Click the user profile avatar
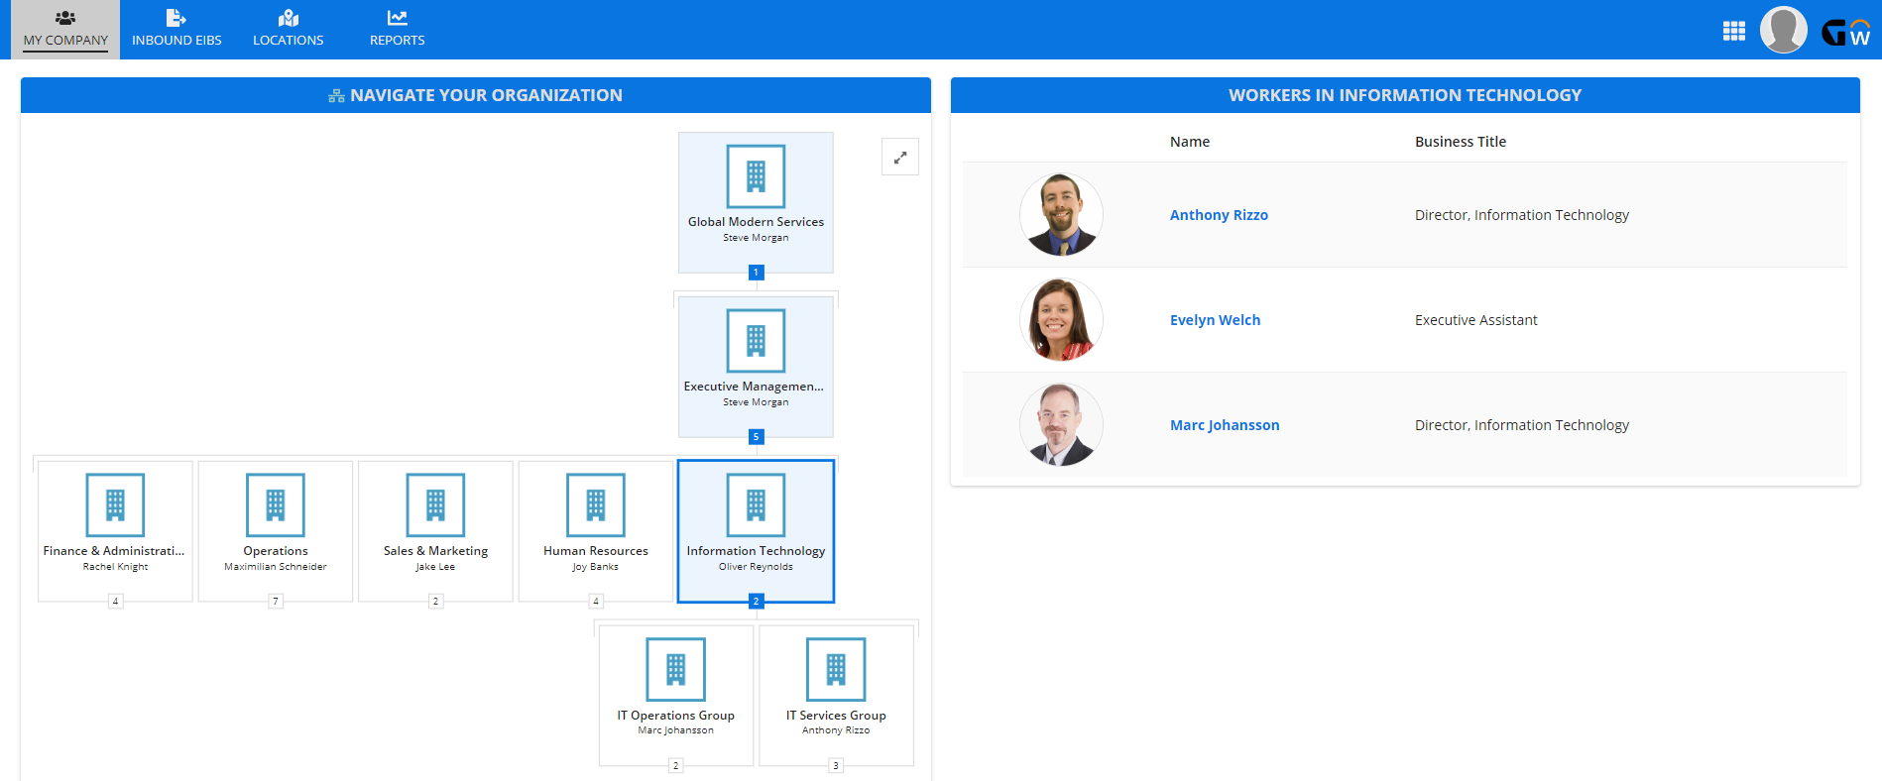The width and height of the screenshot is (1882, 781). pyautogui.click(x=1783, y=30)
